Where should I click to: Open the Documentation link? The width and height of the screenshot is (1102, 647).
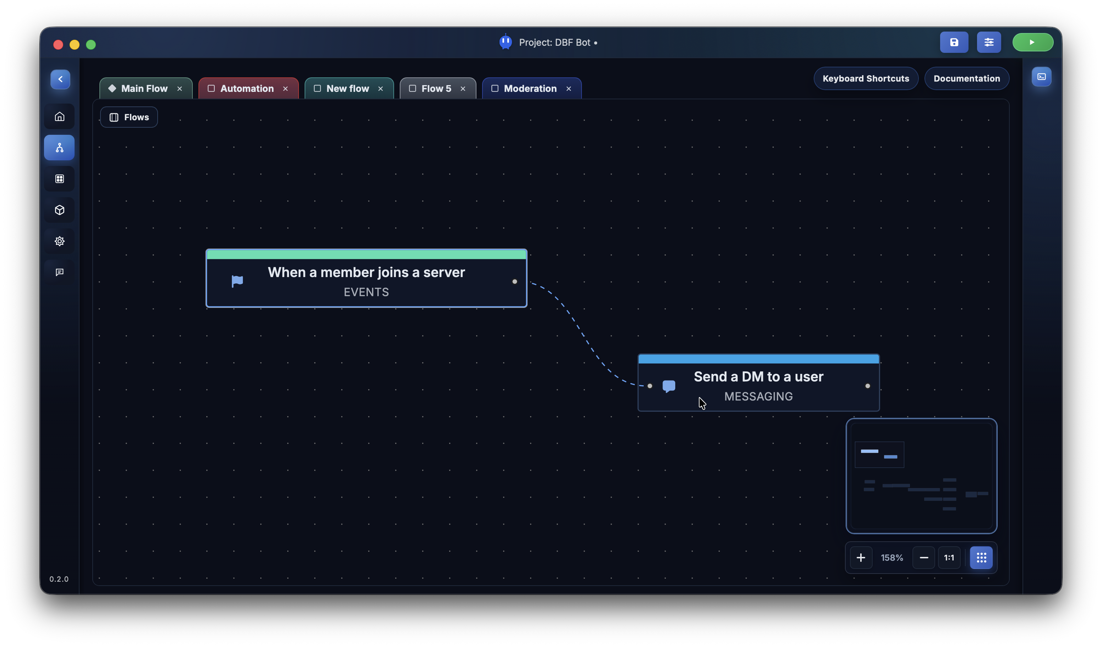click(966, 79)
